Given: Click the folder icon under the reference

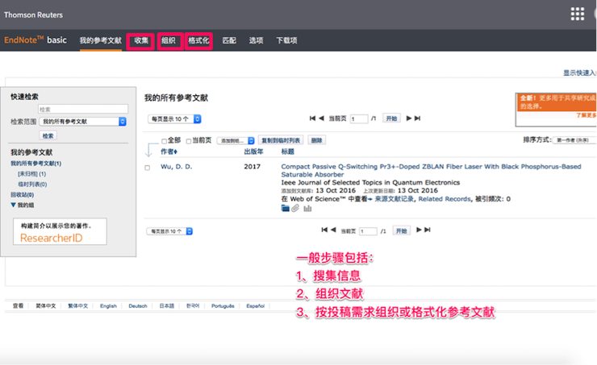Looking at the screenshot, I should 285,208.
